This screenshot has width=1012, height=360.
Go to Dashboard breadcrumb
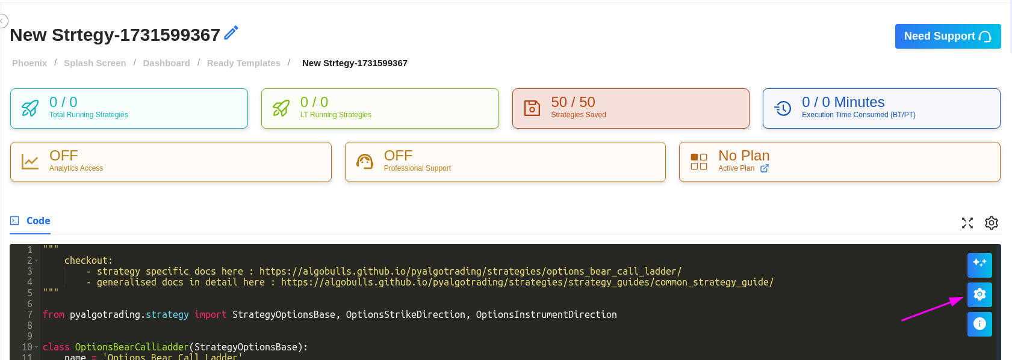coord(166,63)
